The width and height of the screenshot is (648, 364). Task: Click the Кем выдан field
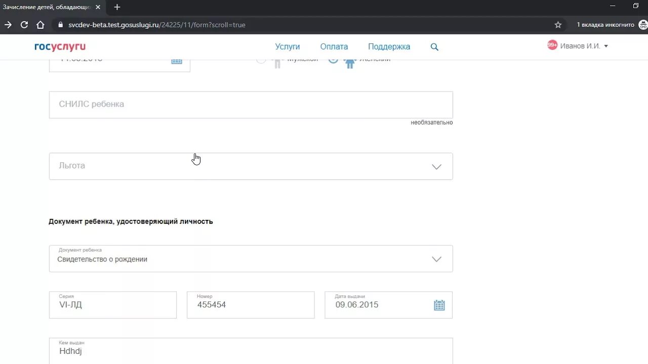[251, 351]
